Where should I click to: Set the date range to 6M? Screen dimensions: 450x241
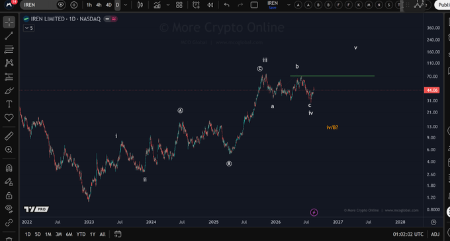pos(69,234)
